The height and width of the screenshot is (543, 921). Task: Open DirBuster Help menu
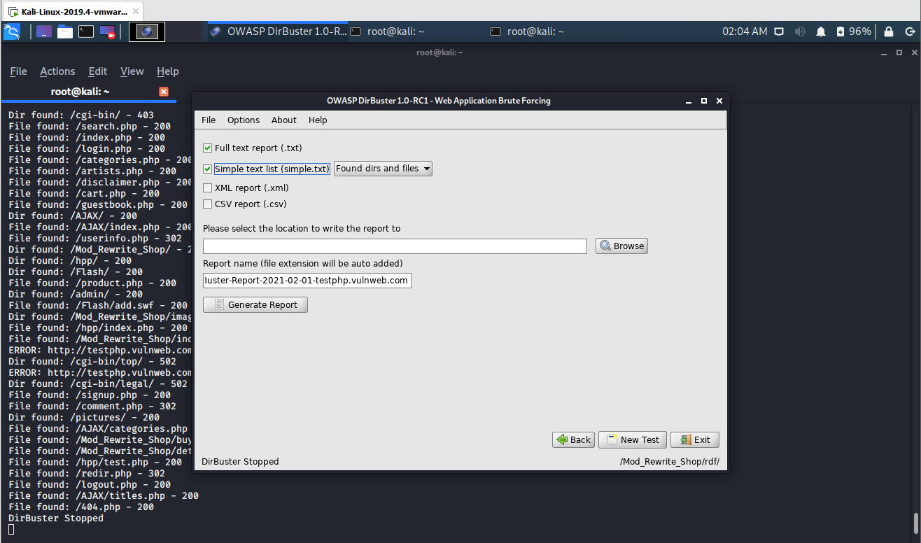coord(318,120)
